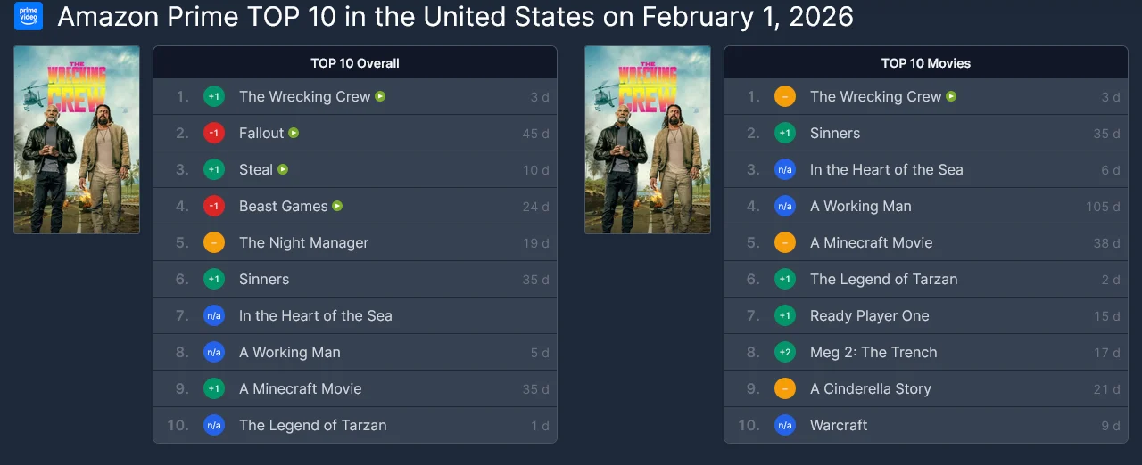This screenshot has height=465, width=1142.
Task: Click play icon beside Steal
Action: (x=283, y=169)
